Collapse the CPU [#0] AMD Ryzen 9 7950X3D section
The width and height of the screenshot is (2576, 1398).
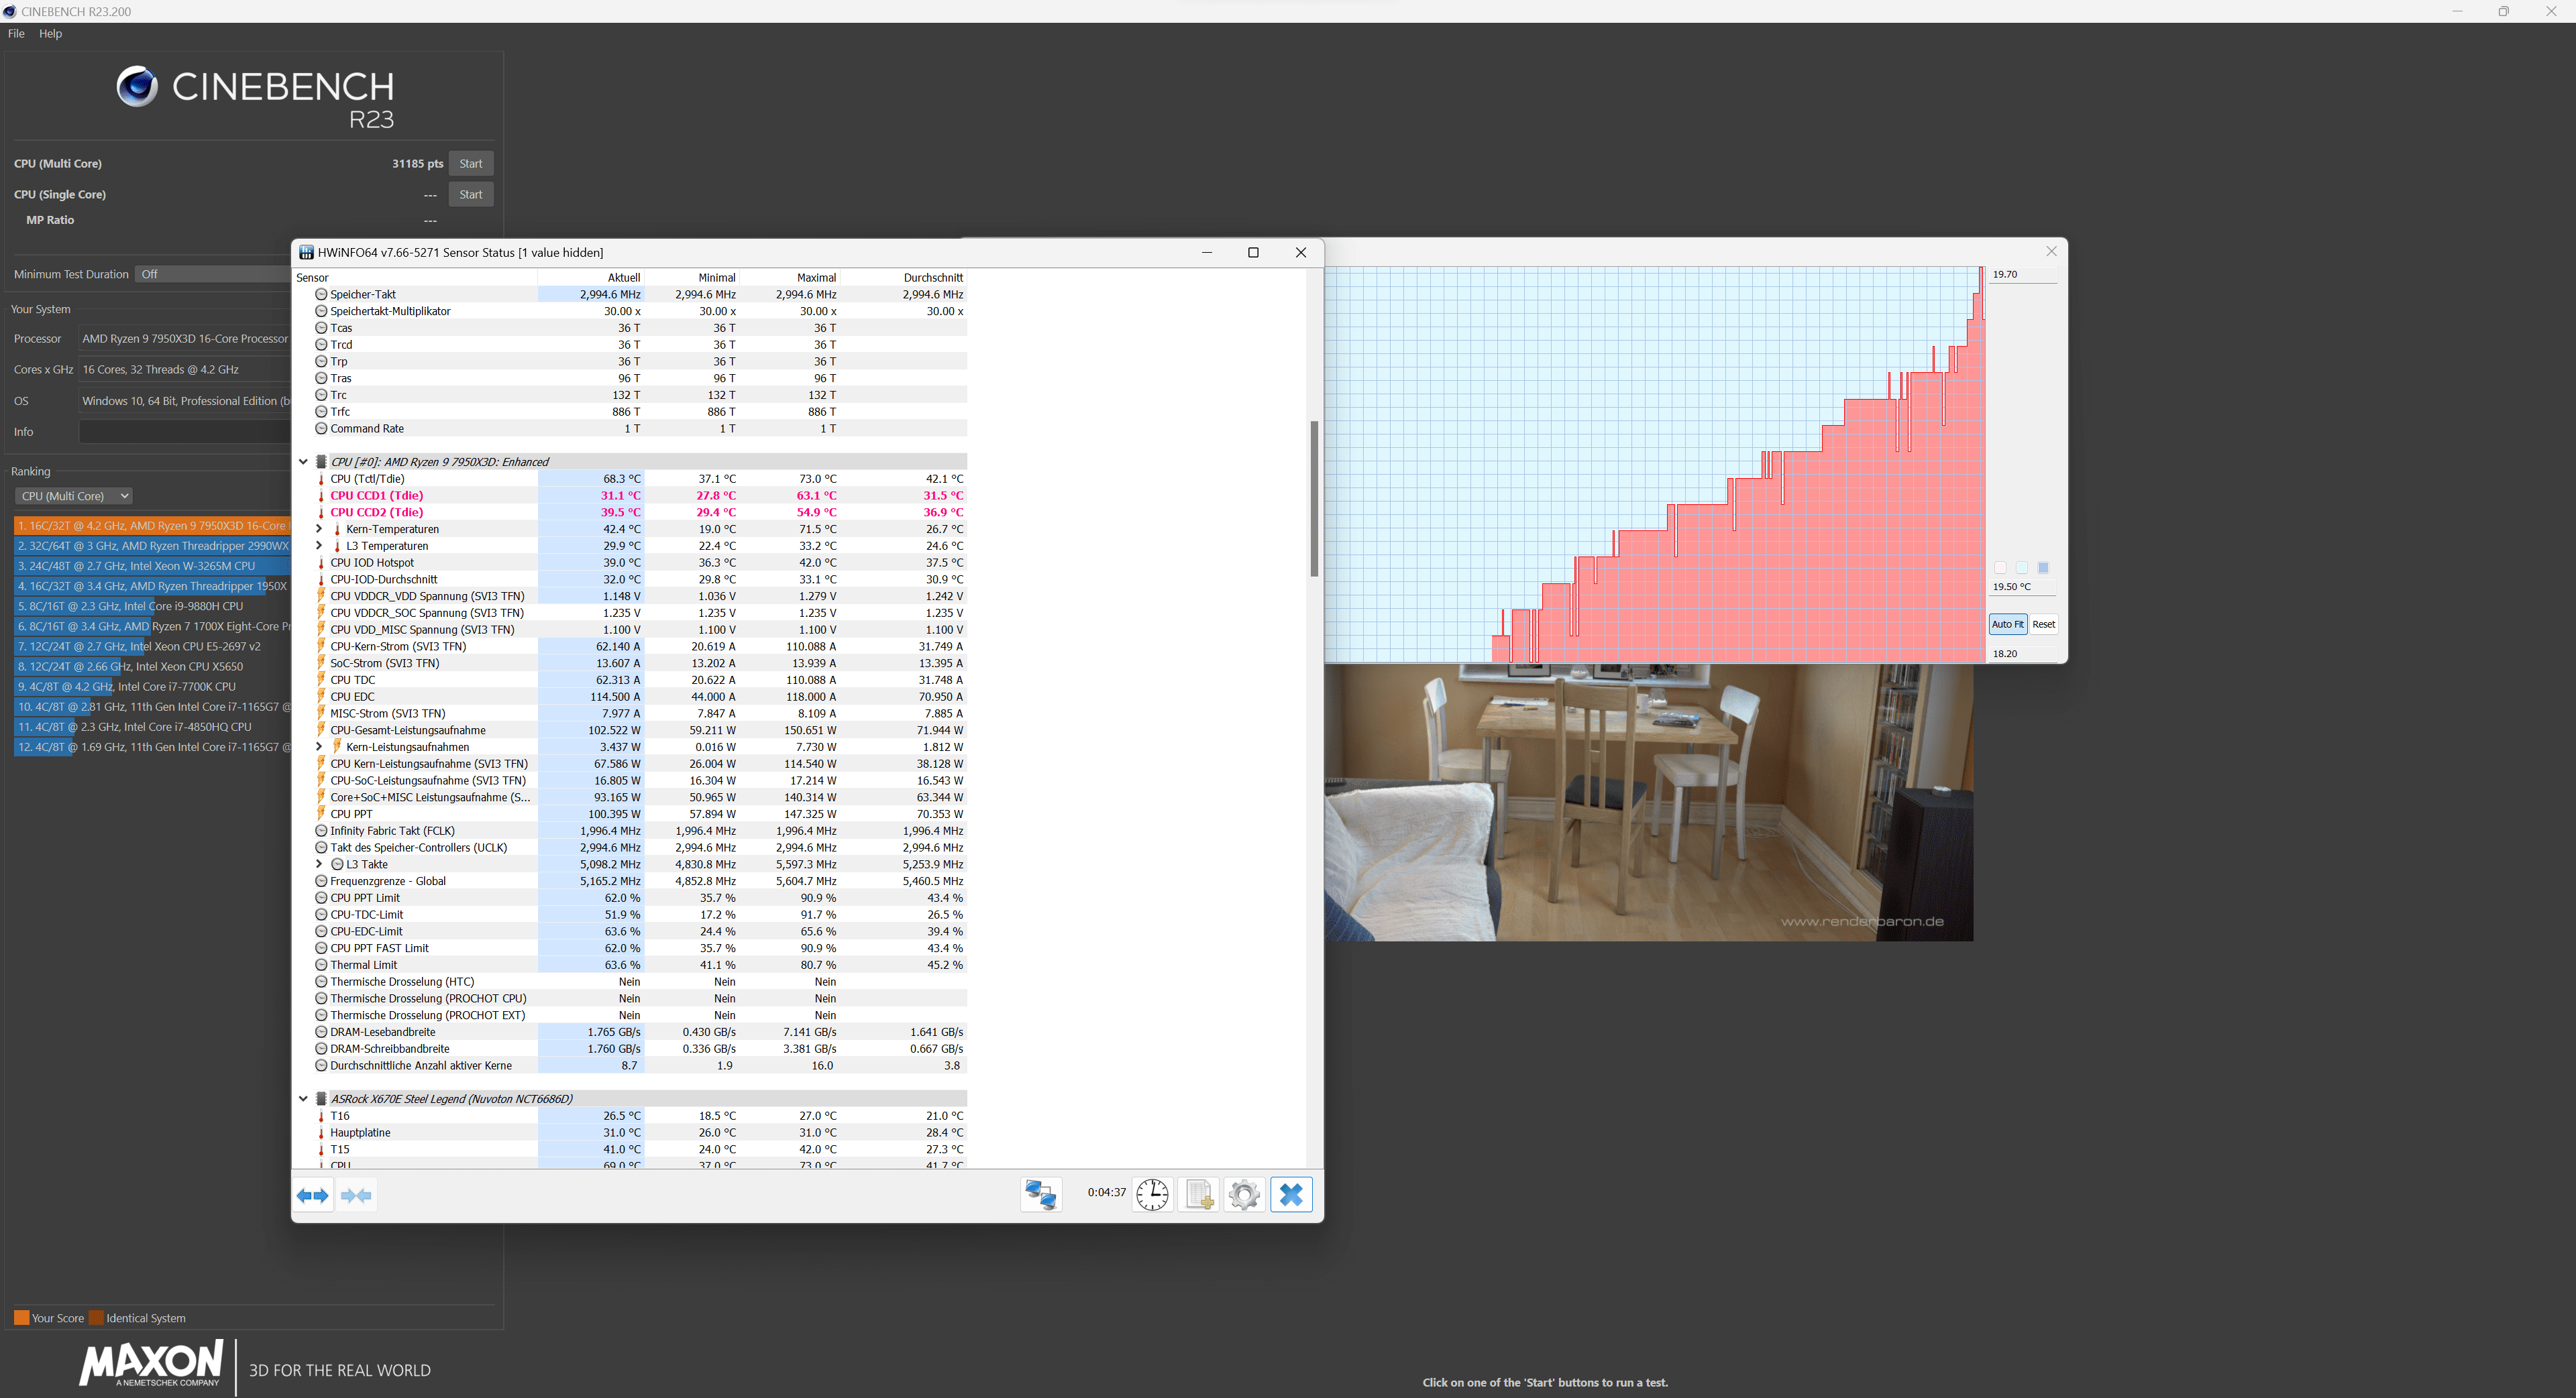point(303,462)
